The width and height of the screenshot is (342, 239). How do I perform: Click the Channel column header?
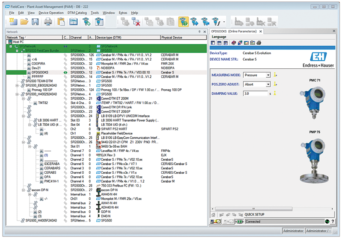coord(79,38)
